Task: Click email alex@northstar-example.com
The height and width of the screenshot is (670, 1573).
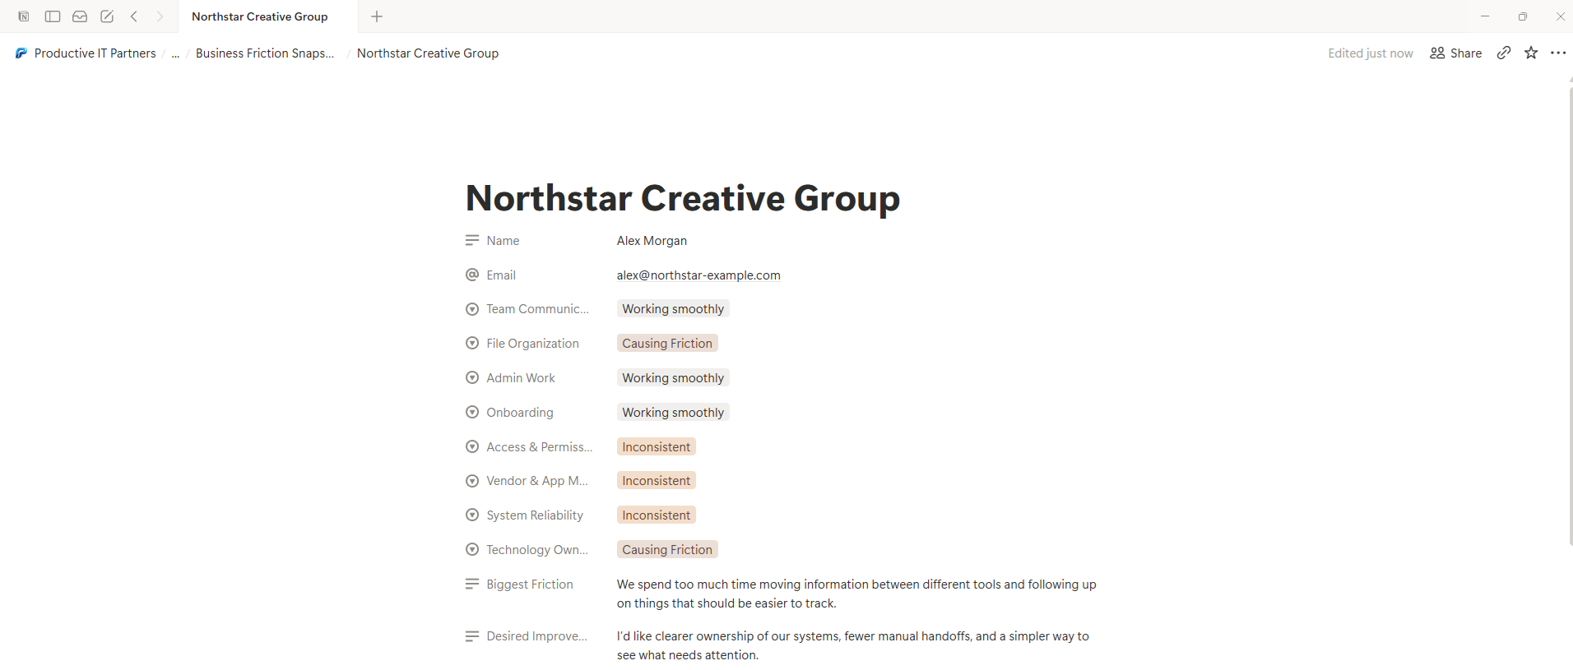Action: click(698, 275)
